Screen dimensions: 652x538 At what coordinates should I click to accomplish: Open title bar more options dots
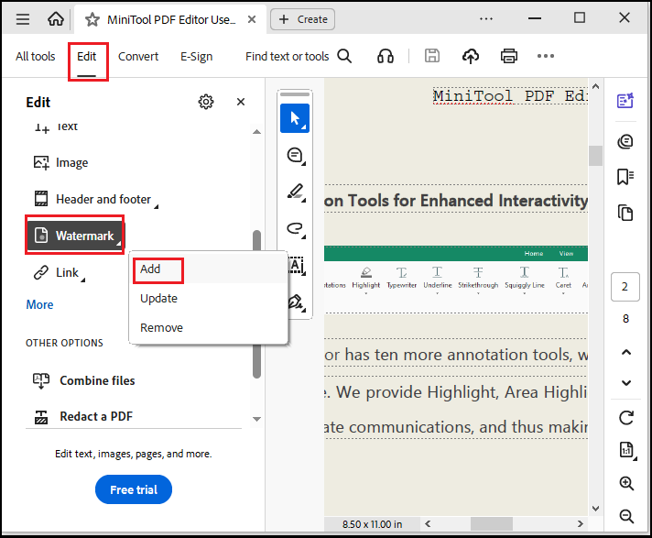[x=486, y=18]
